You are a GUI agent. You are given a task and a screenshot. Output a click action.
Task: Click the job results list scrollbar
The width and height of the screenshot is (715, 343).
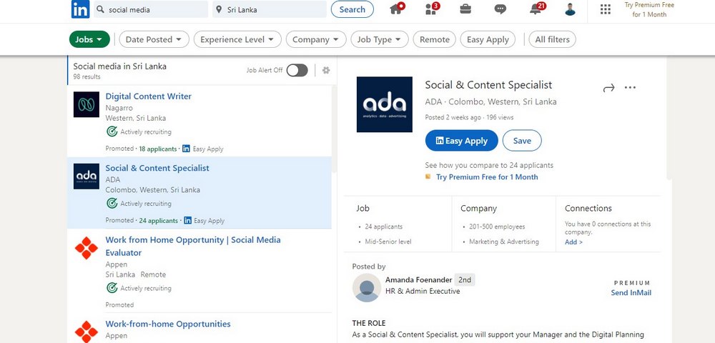pos(334,129)
